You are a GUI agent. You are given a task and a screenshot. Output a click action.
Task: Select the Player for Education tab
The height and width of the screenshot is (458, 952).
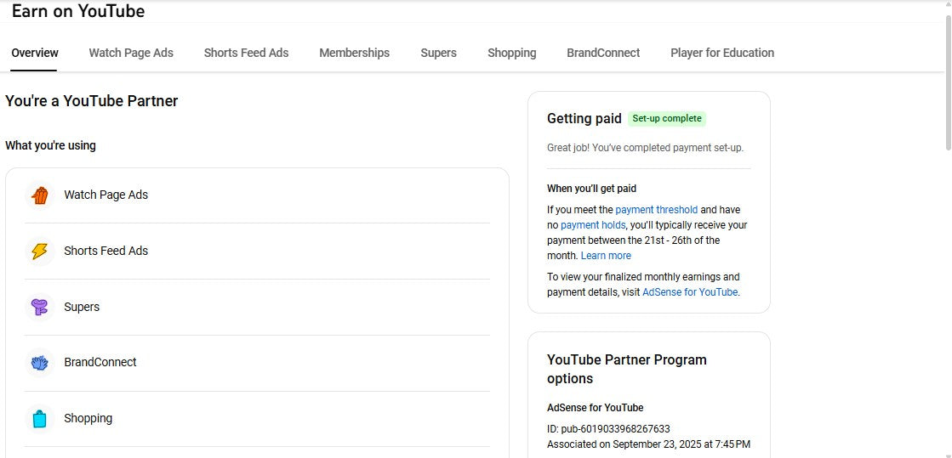pos(721,53)
